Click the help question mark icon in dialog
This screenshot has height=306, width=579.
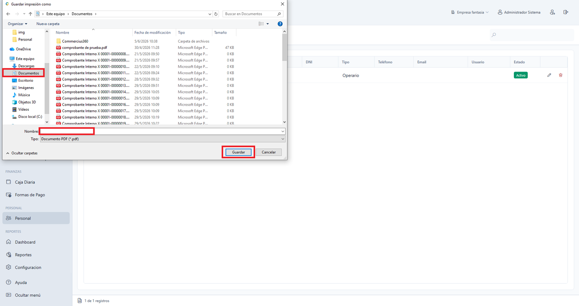tap(280, 24)
